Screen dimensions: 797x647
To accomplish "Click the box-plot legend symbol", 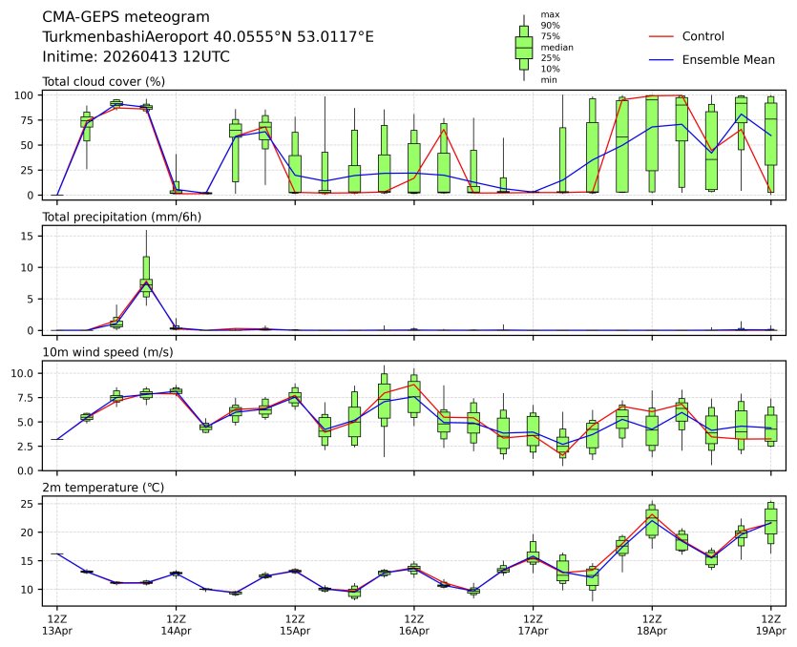I will (x=523, y=48).
